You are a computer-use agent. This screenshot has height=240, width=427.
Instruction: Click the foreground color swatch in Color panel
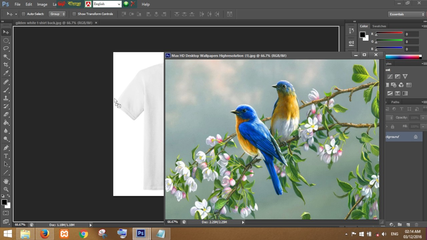362,35
